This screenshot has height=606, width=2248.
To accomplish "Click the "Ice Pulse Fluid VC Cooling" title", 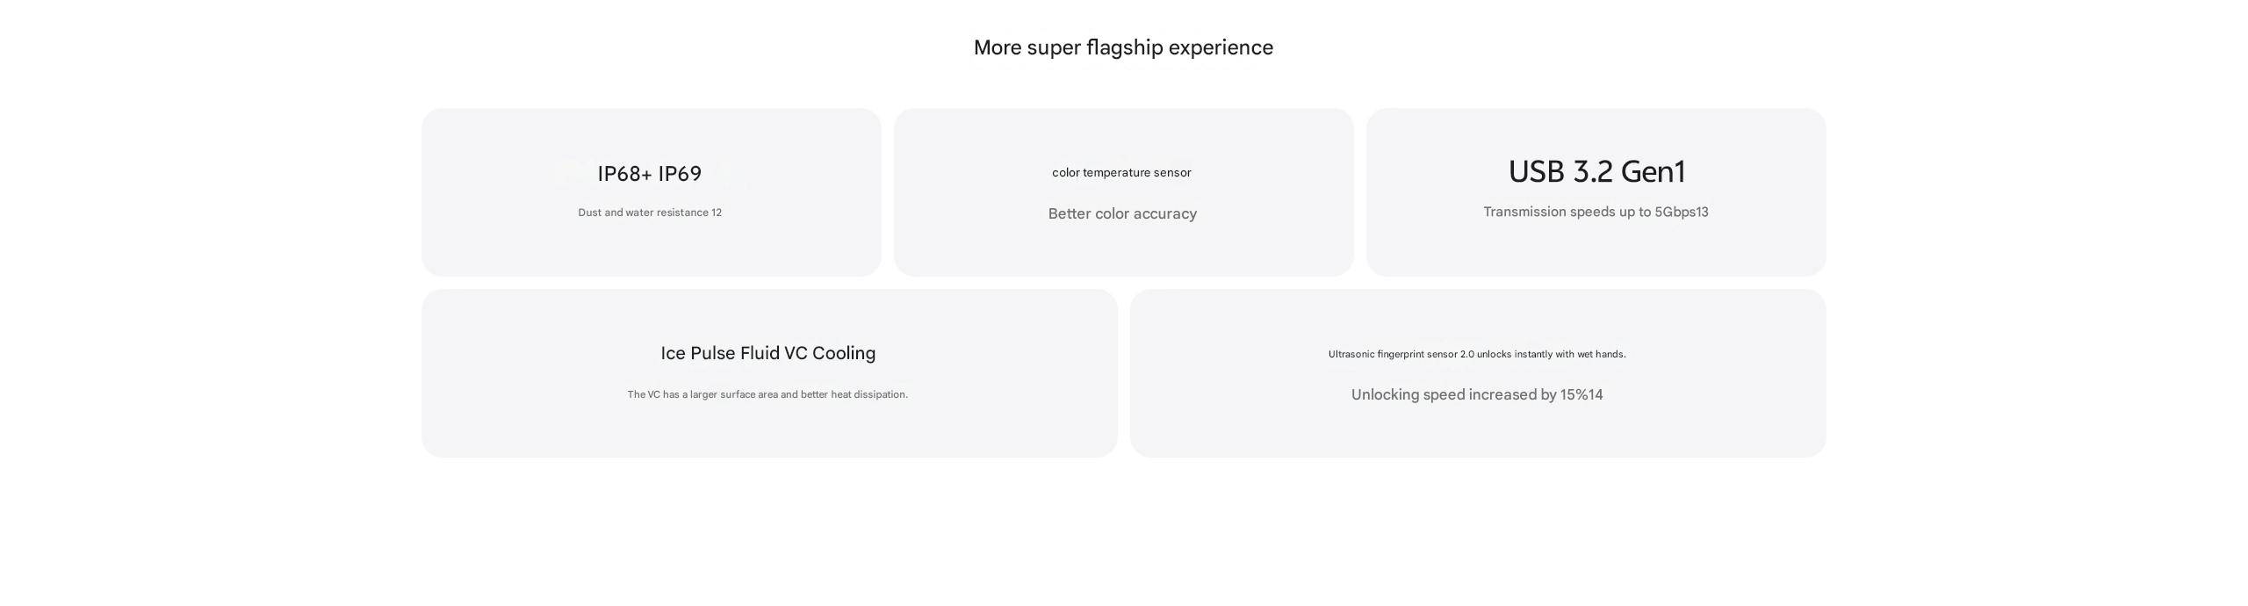I will coord(767,353).
